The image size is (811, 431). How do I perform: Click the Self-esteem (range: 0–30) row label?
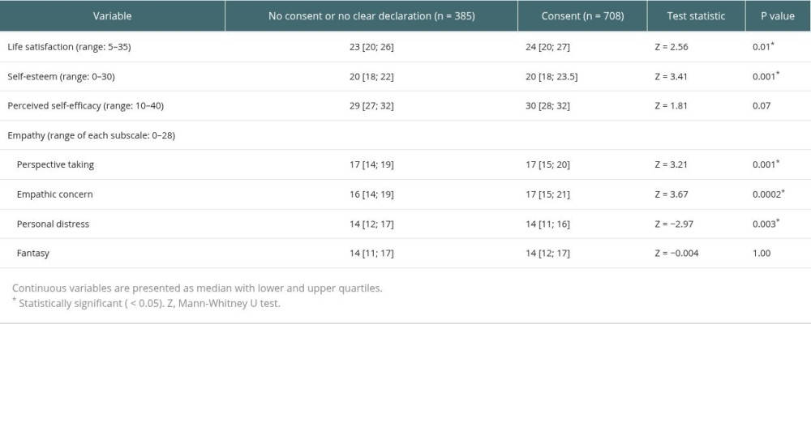click(x=61, y=76)
